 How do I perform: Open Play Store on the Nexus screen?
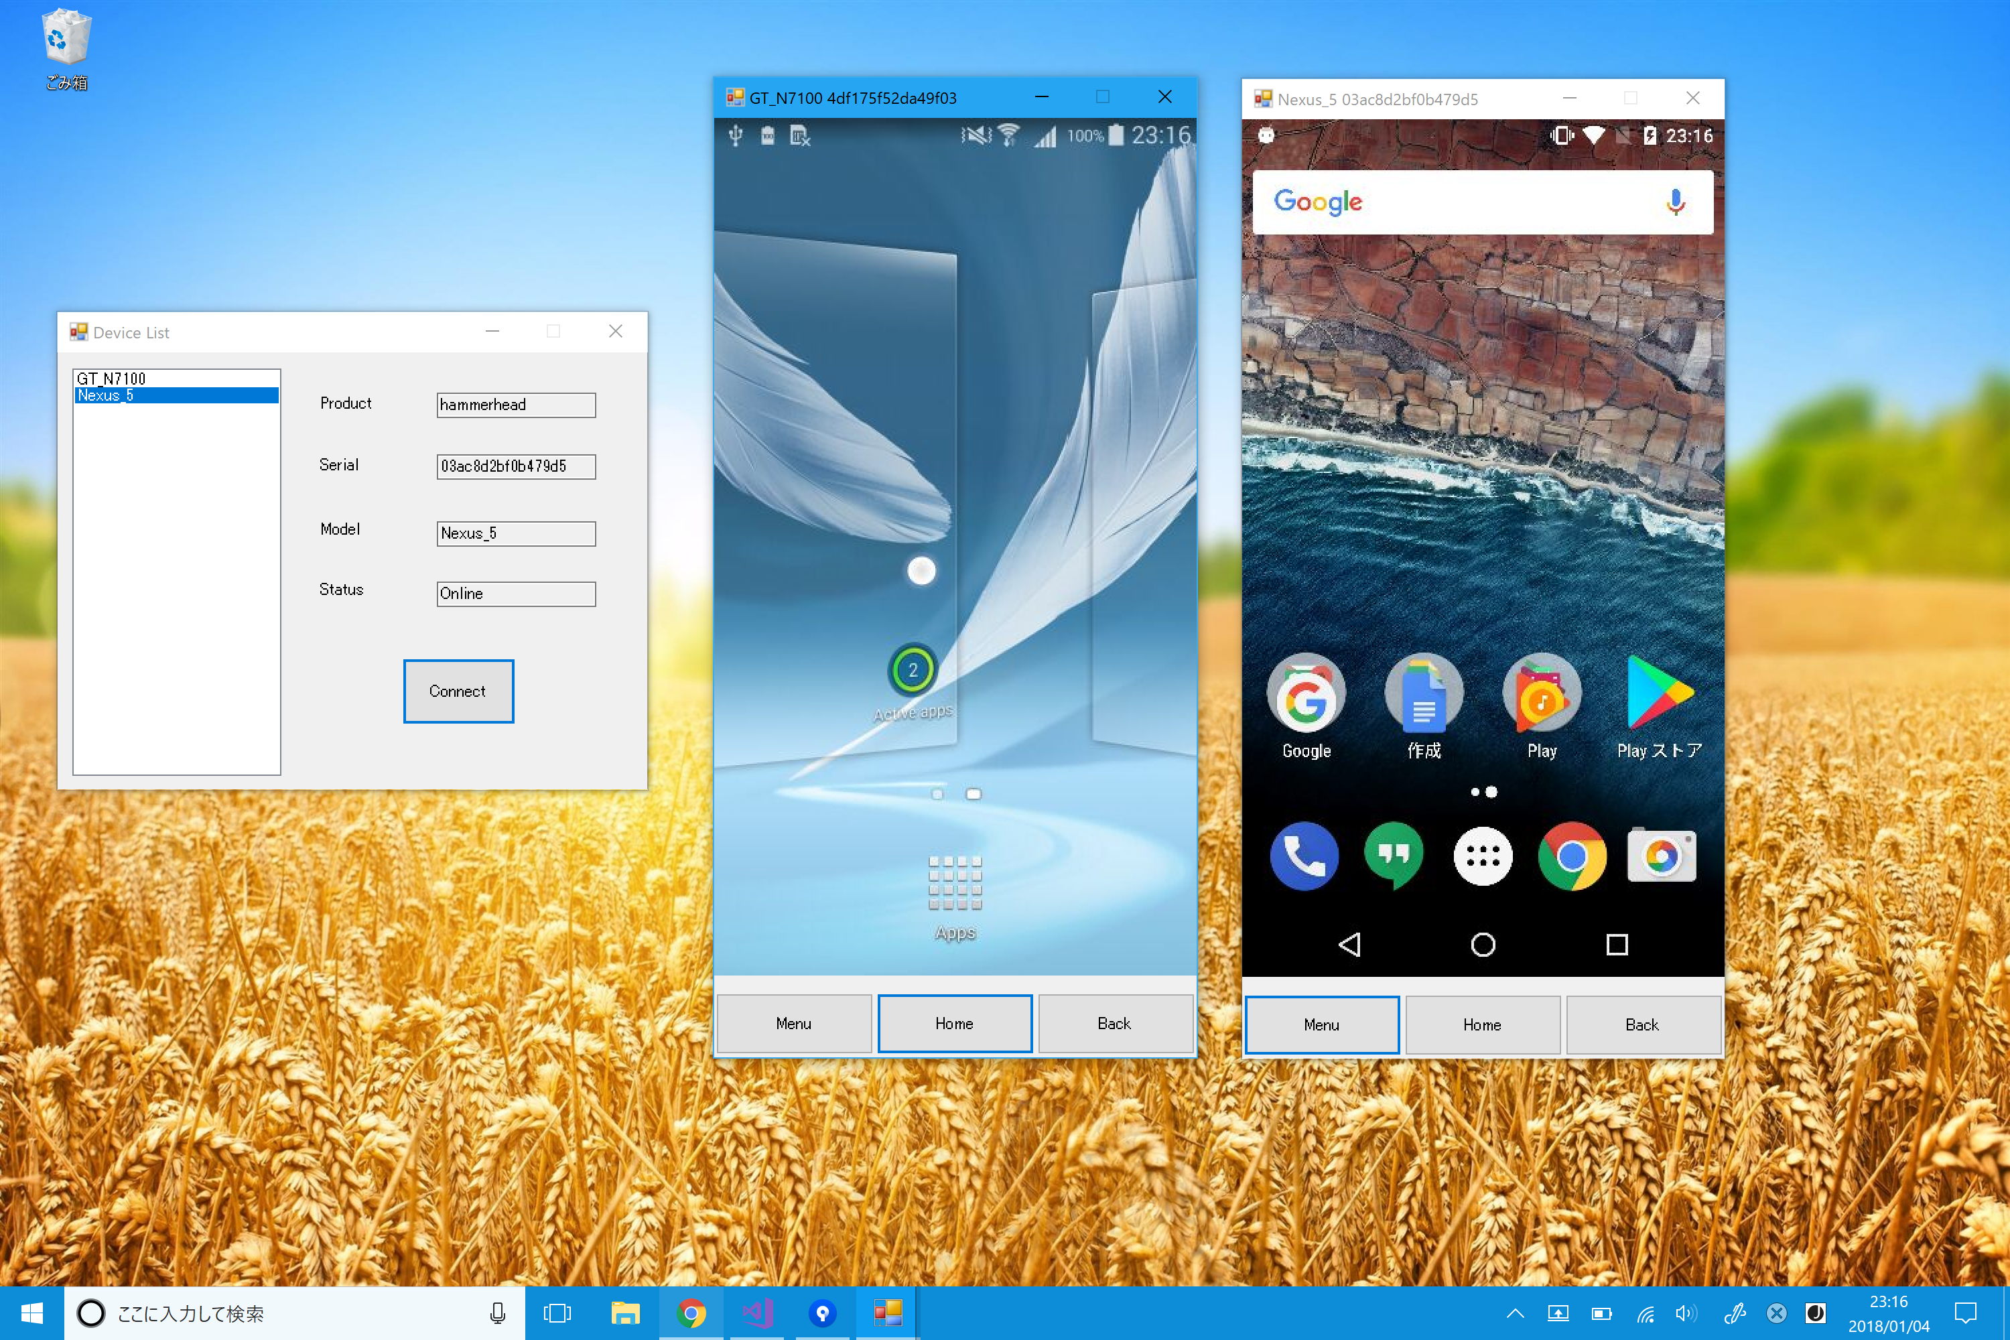[x=1660, y=694]
